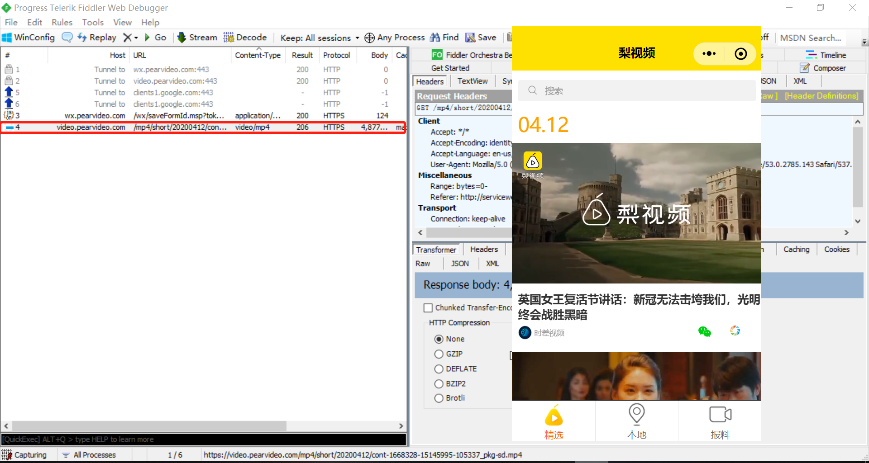Open the Get Started tab
Image resolution: width=869 pixels, height=463 pixels.
(x=450, y=68)
